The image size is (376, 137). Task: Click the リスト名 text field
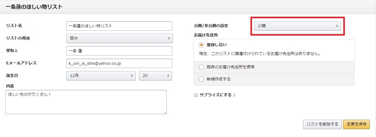click(x=119, y=26)
